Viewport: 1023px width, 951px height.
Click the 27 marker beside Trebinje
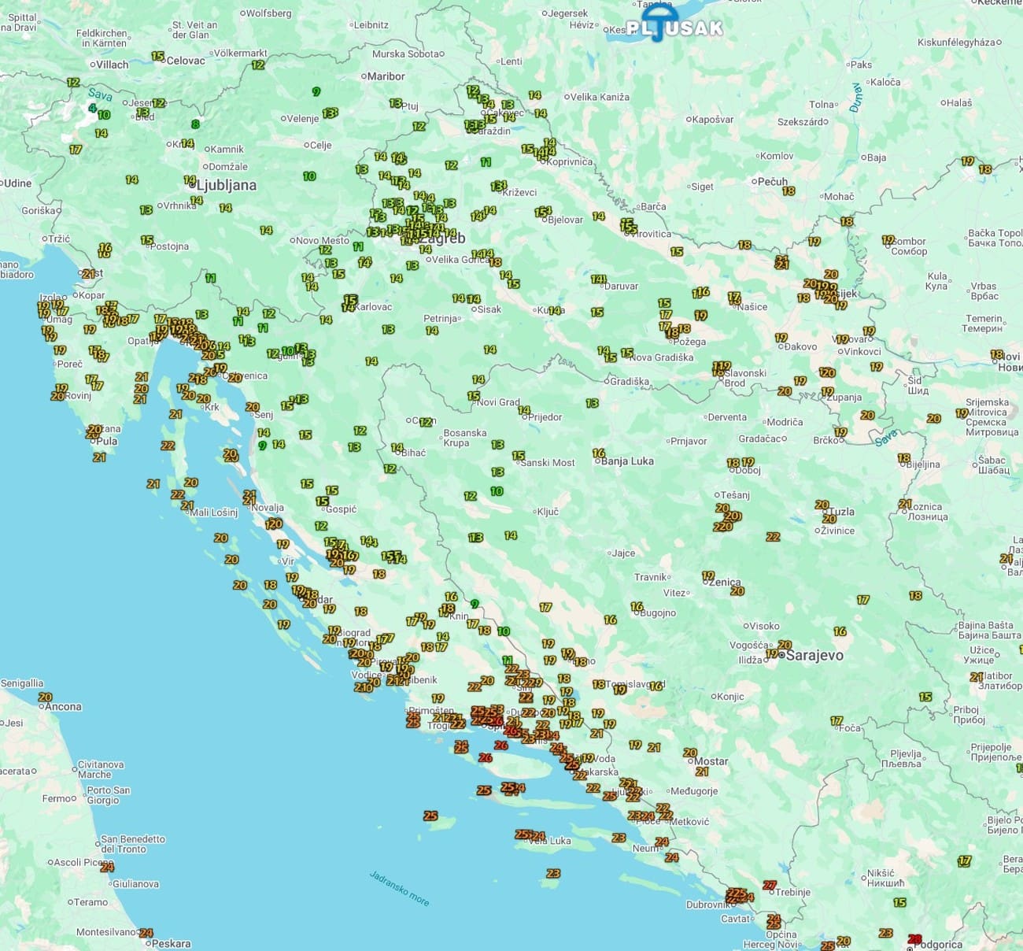click(x=770, y=885)
